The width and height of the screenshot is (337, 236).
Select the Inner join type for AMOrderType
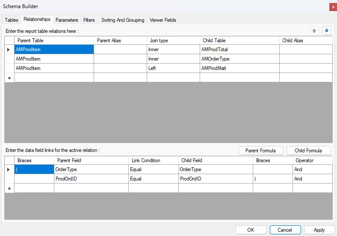pyautogui.click(x=174, y=59)
